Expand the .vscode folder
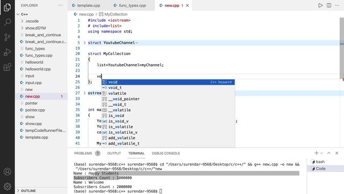 click(41, 21)
